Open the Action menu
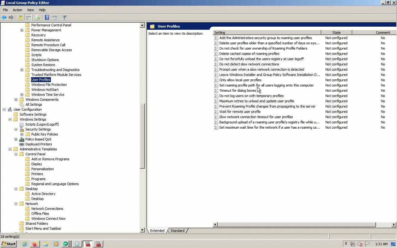Image resolution: width=397 pixels, height=248 pixels. coord(17,10)
